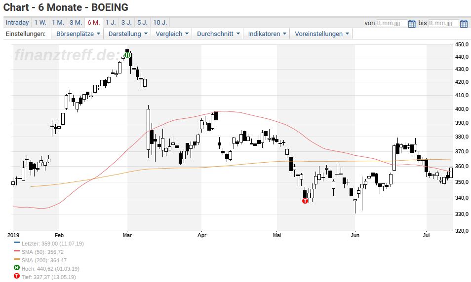This screenshot has height=282, width=471.
Task: Click the red T icon in legend
Action: tap(17, 276)
